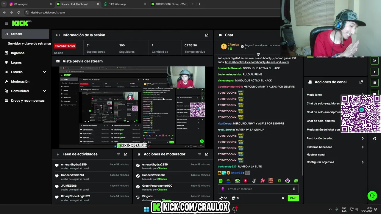Viewport: 381px width, 214px height.
Task: Reload the browser page
Action: [x=18, y=12]
